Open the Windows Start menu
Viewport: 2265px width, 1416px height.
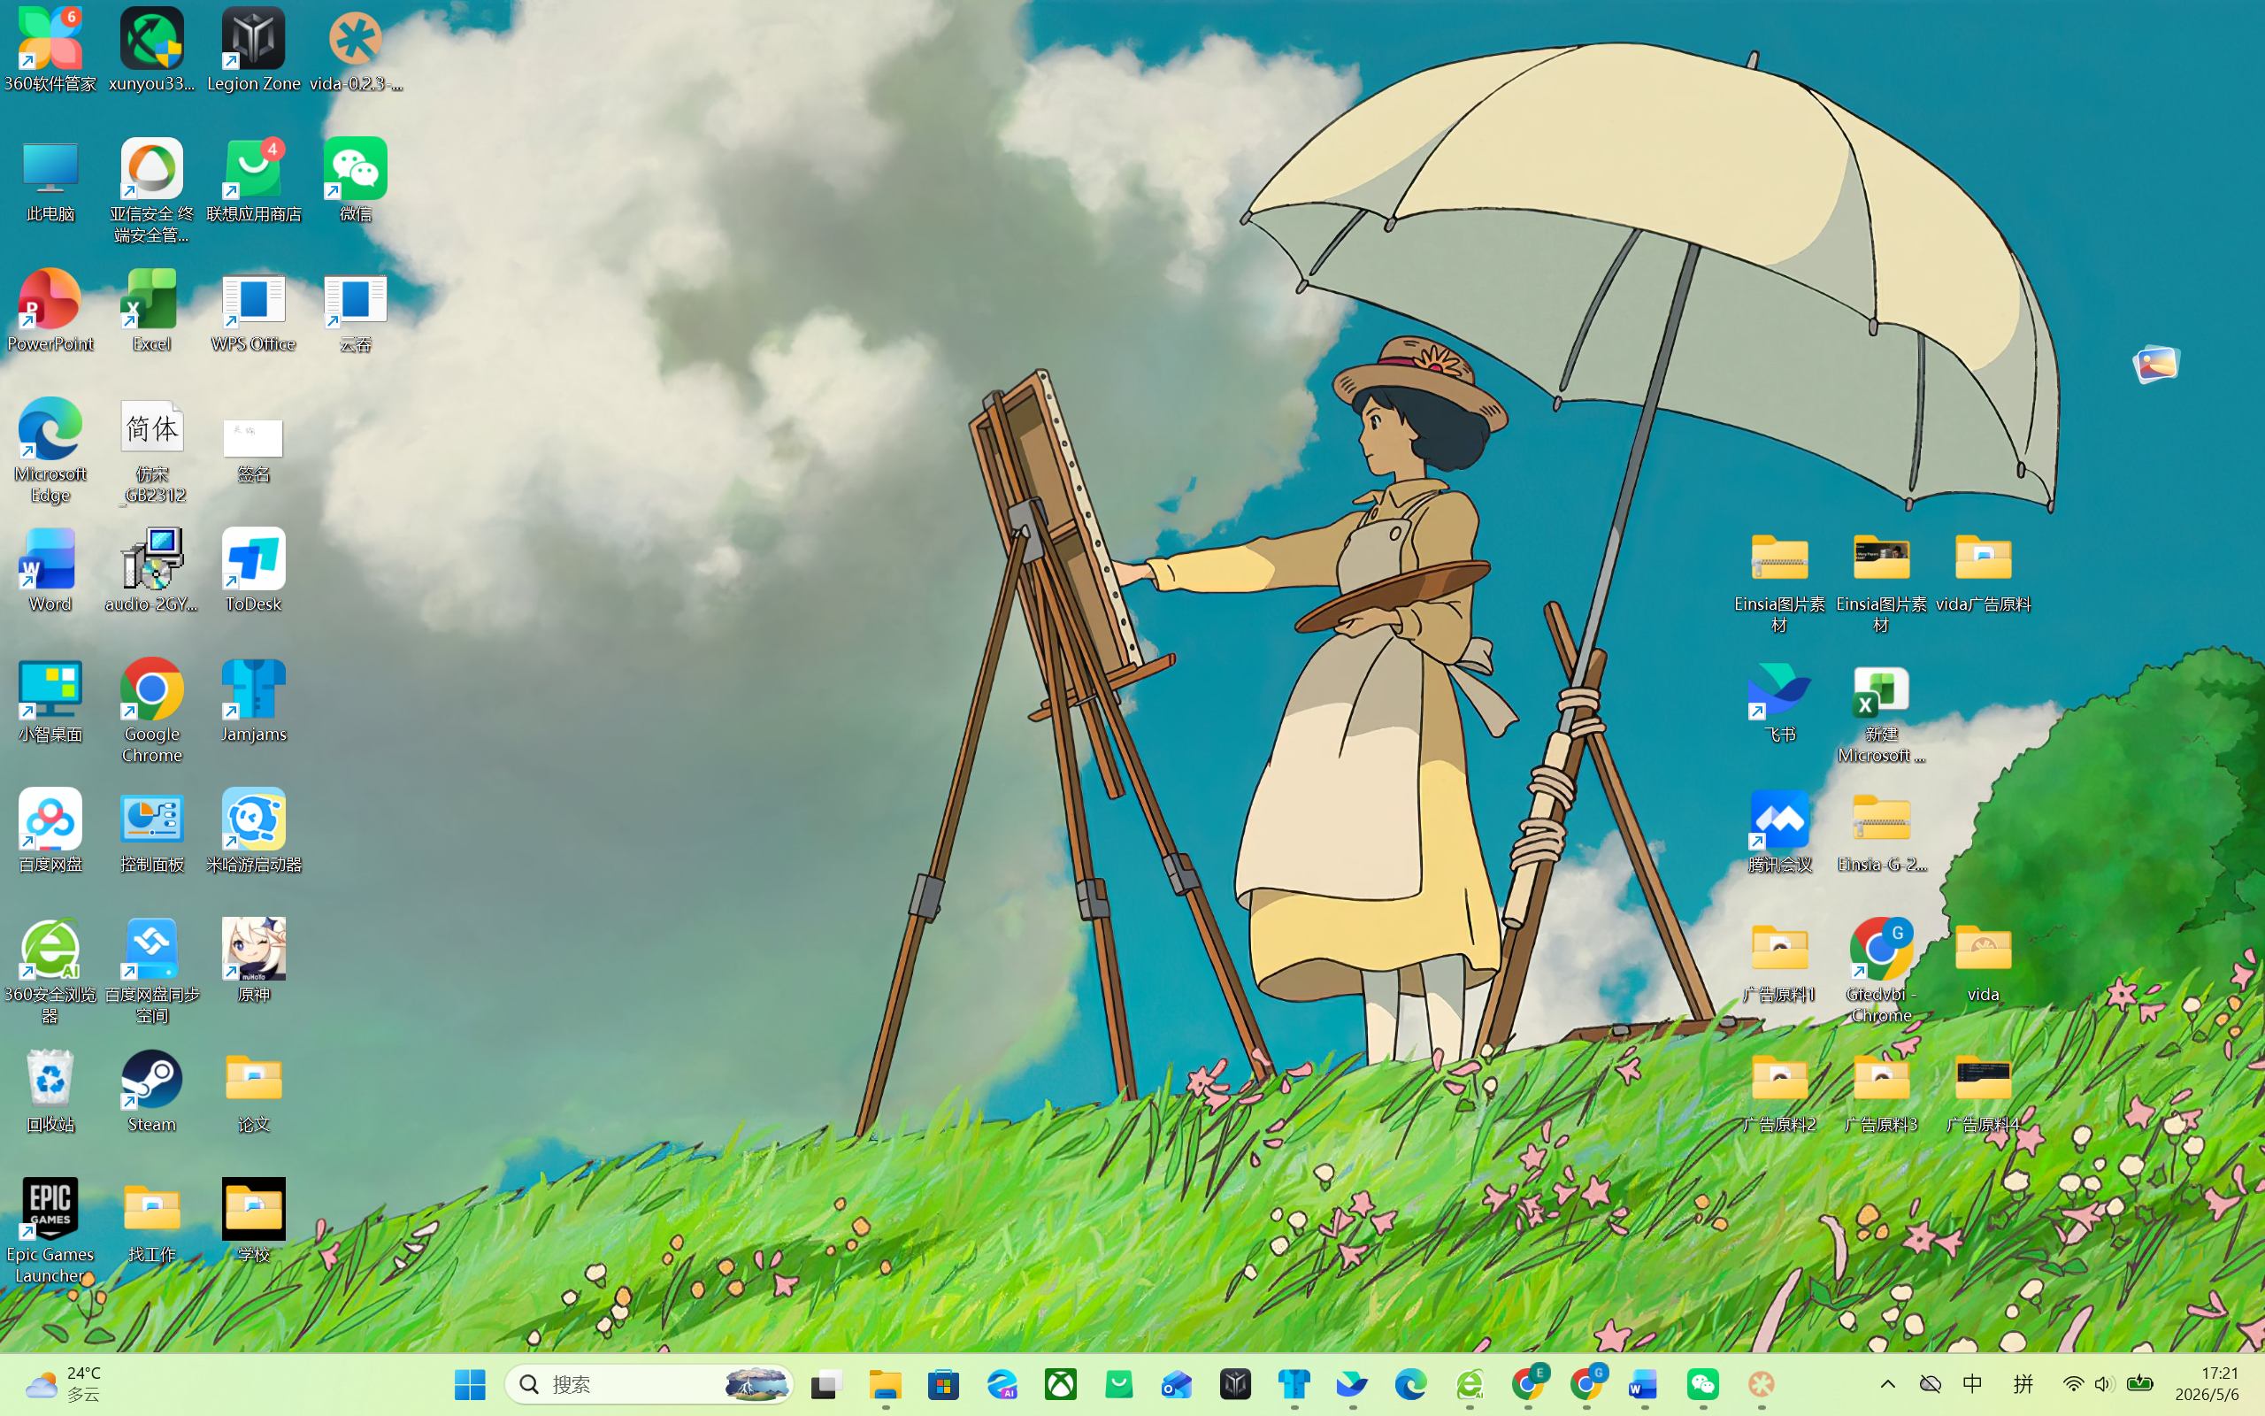click(470, 1384)
